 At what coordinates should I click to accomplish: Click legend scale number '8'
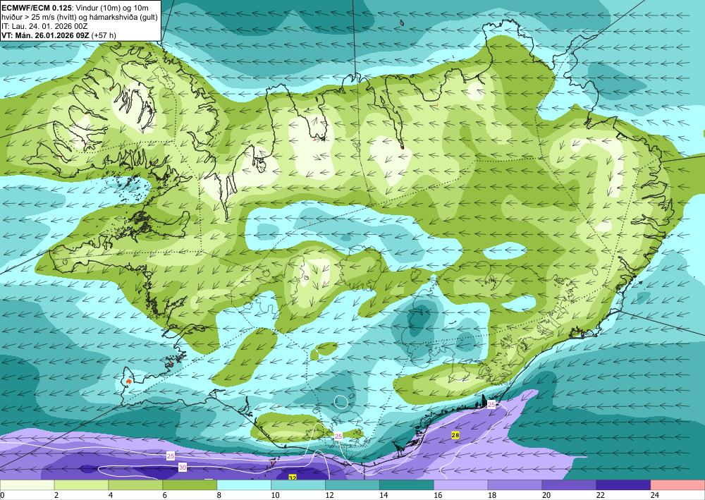pos(219,495)
